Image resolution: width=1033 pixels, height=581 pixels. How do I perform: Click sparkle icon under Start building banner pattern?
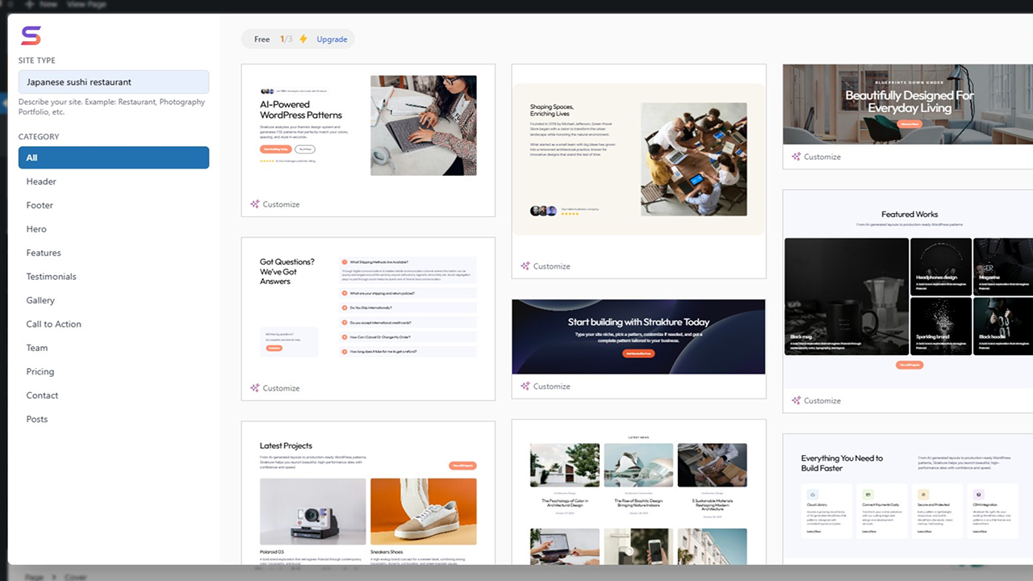(525, 387)
